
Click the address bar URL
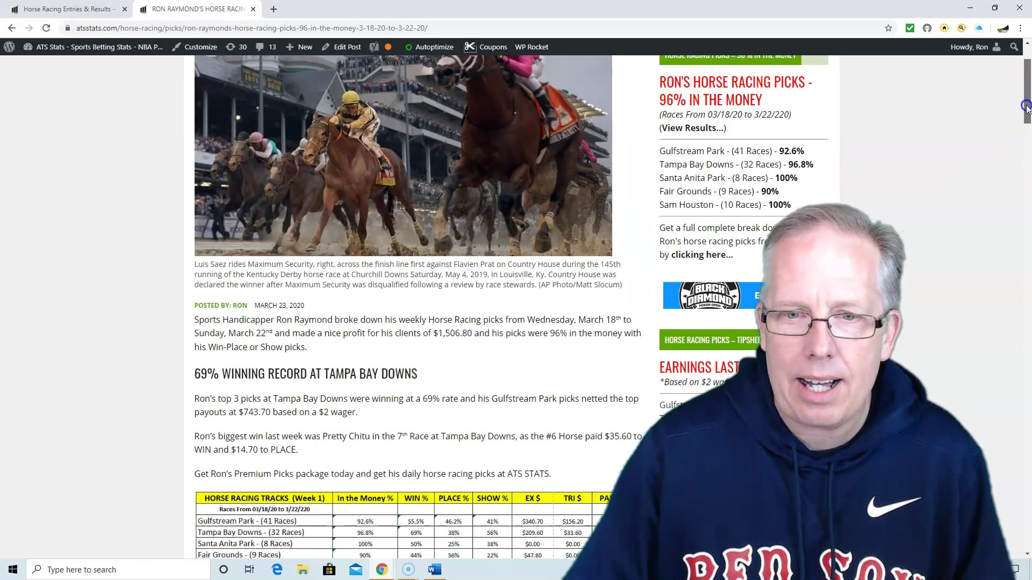pyautogui.click(x=252, y=28)
